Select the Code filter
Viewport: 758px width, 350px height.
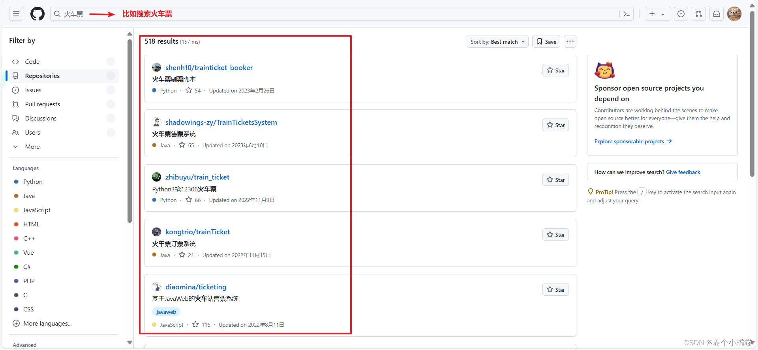coord(63,62)
